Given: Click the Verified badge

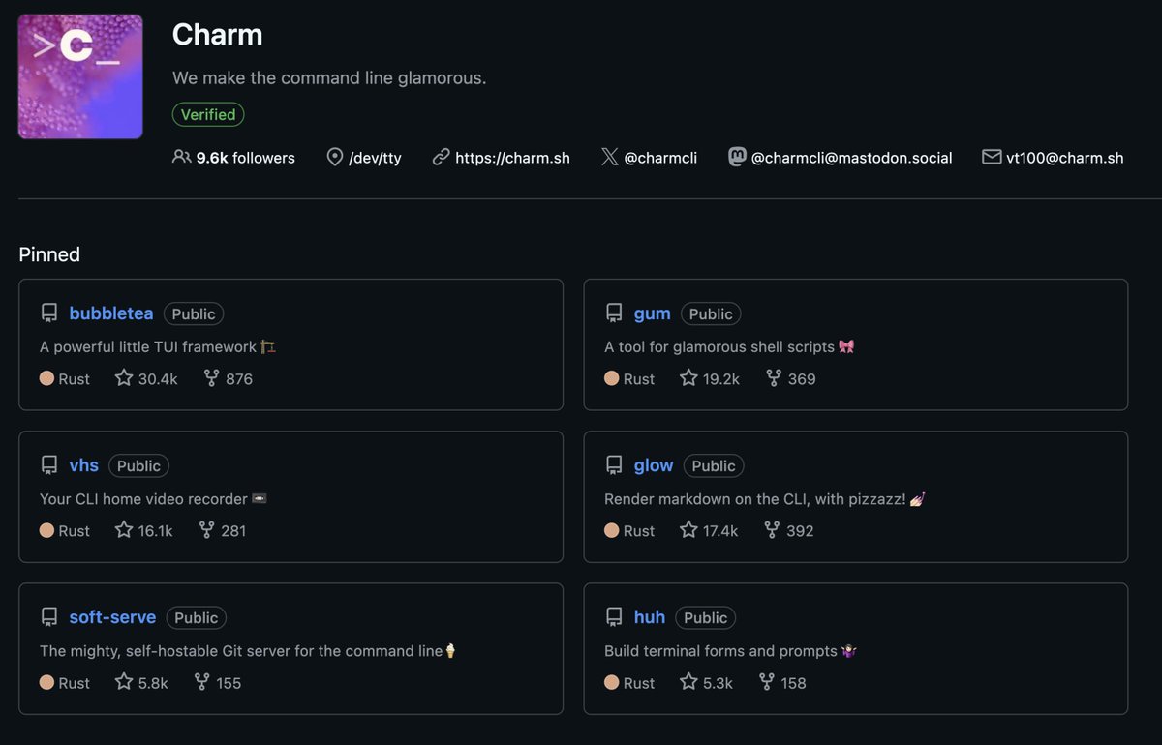Looking at the screenshot, I should (x=208, y=114).
